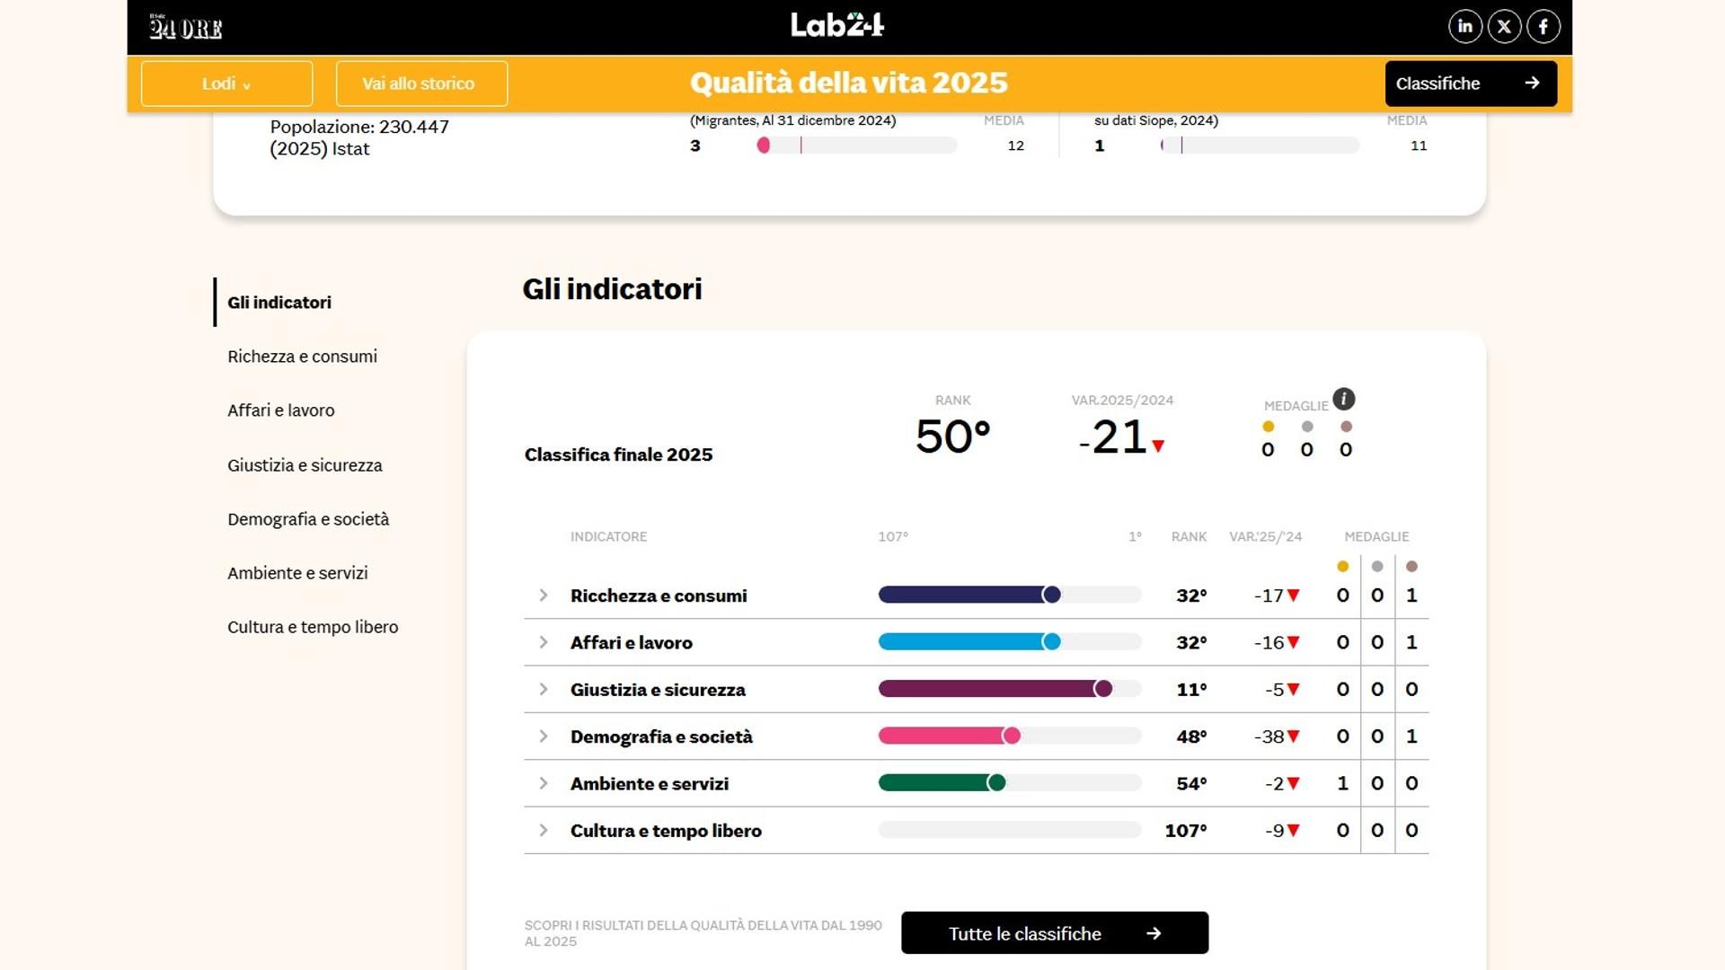
Task: Open the LinkedIn share icon
Action: [x=1465, y=27]
